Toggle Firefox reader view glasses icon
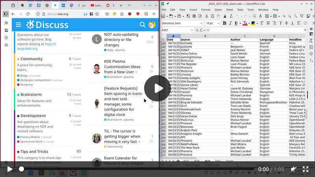This screenshot has width=315, height=177. click(x=85, y=14)
